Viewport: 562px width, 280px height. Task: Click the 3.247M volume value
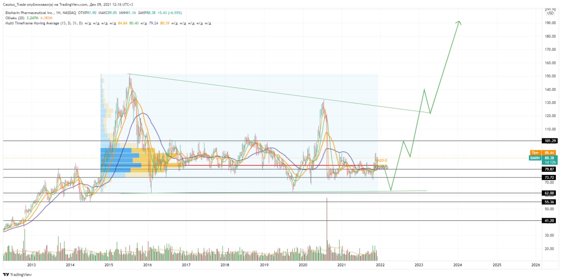(32, 18)
